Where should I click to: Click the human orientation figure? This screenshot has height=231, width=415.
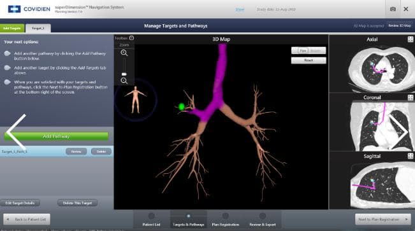(x=136, y=100)
